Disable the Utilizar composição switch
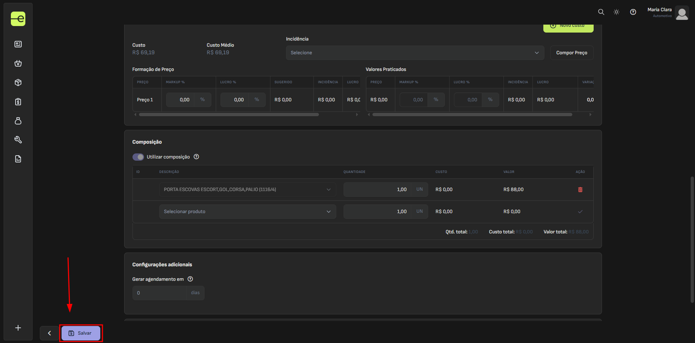 click(138, 157)
